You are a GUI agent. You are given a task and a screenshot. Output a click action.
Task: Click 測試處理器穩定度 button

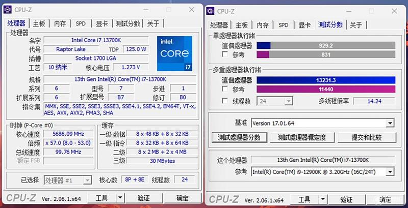302,137
